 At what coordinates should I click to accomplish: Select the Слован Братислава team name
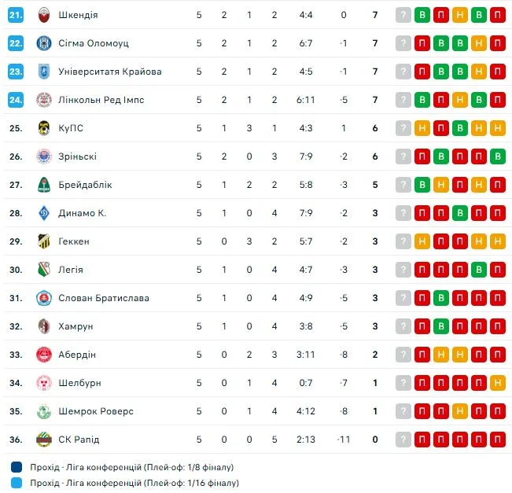coord(103,298)
